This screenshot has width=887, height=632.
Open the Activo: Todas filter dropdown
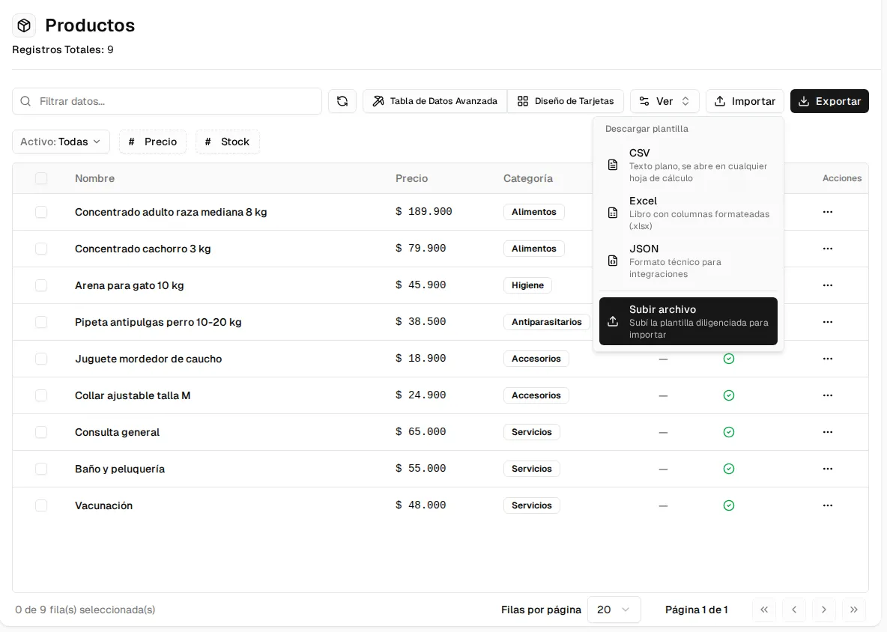click(x=61, y=142)
